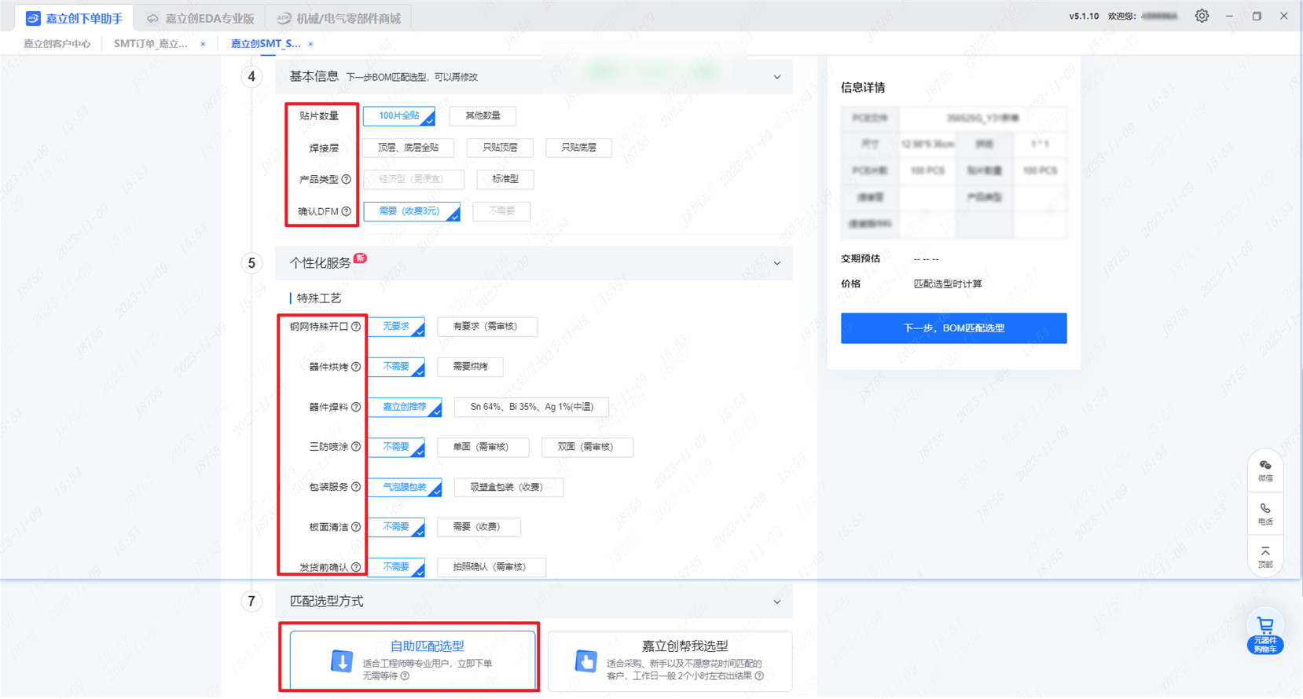Collapse the 基本信息 section
The width and height of the screenshot is (1303, 699).
coord(776,77)
